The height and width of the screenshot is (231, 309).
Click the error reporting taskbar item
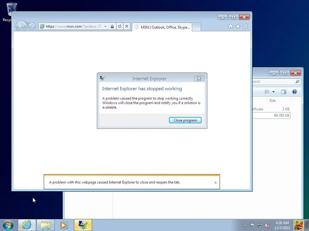(83, 225)
